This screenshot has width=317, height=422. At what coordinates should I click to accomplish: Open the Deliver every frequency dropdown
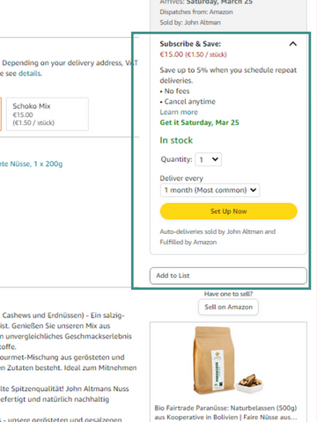pos(210,190)
